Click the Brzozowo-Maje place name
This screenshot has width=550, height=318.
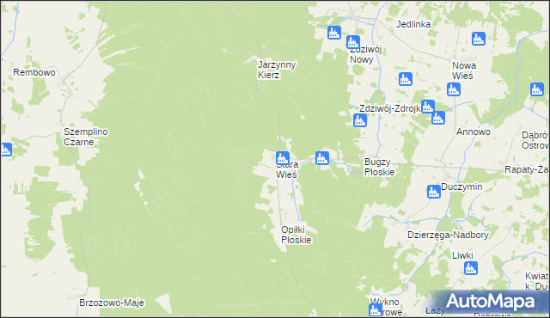click(x=112, y=303)
